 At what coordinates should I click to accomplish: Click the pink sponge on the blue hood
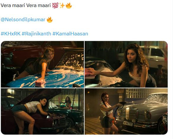point(40,83)
